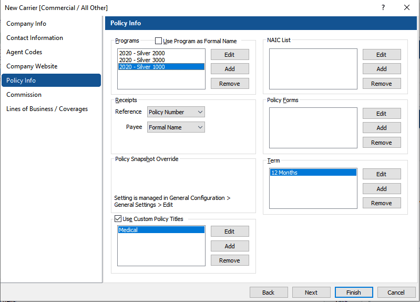420x302 pixels.
Task: Click the NAIC List empty listbox
Action: [x=313, y=69]
